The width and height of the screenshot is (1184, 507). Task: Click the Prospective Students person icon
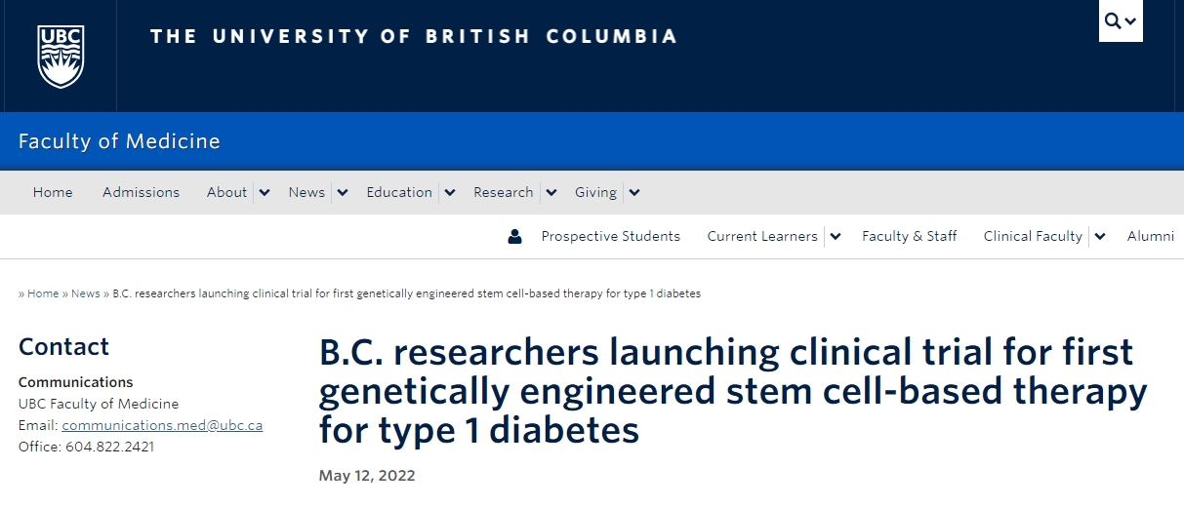click(515, 236)
